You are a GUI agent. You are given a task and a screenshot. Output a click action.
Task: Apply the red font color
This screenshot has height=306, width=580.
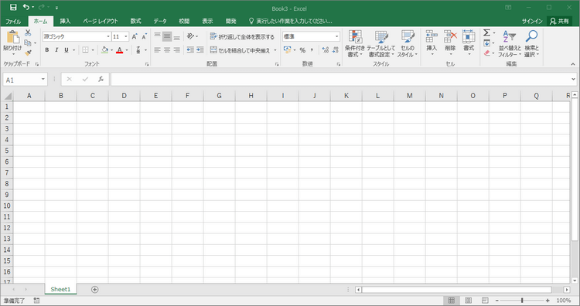coord(119,50)
